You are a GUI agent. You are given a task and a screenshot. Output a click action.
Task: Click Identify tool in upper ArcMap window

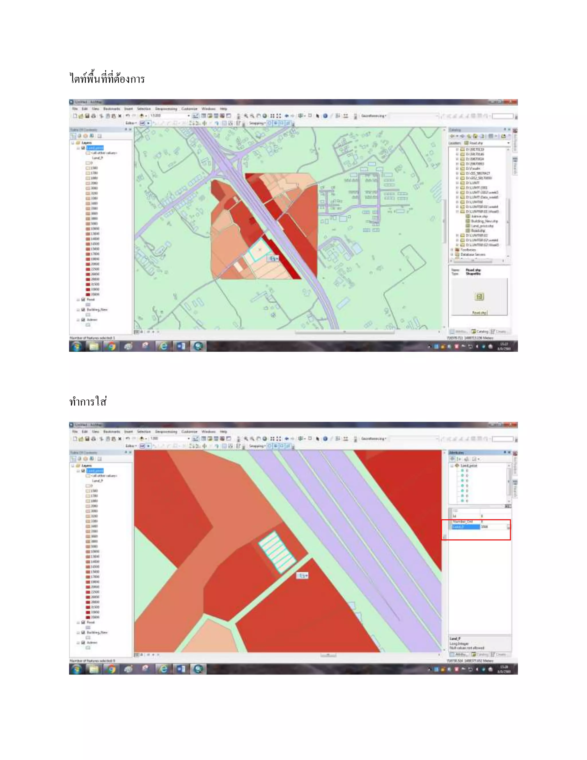click(325, 116)
